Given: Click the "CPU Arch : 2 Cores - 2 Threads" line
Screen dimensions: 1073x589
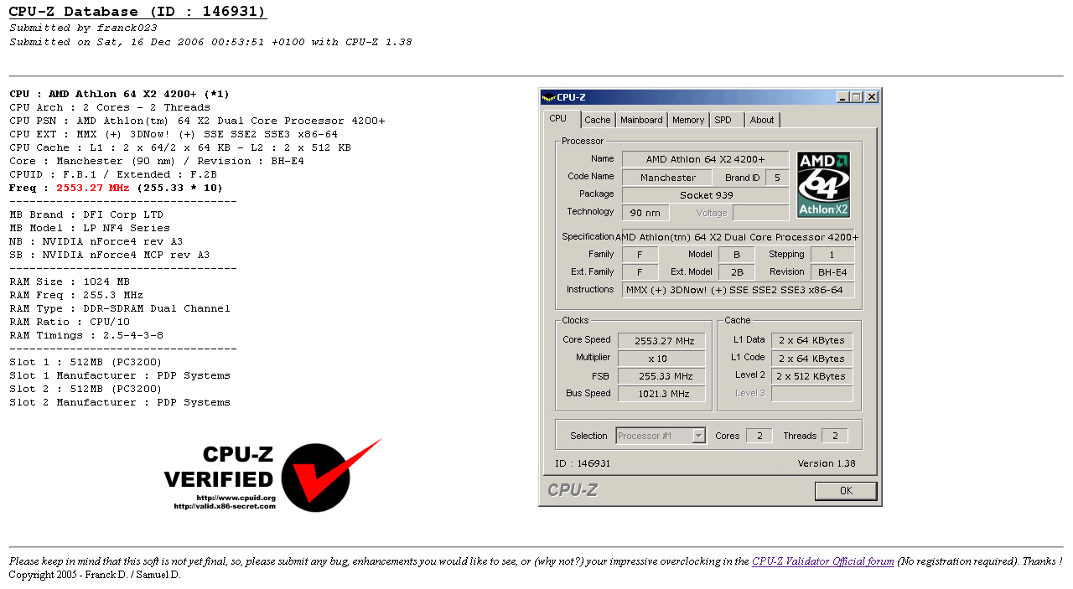Looking at the screenshot, I should (x=110, y=107).
